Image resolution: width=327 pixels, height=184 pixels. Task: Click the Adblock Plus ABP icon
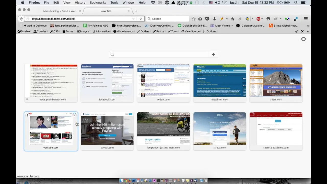coord(258,19)
